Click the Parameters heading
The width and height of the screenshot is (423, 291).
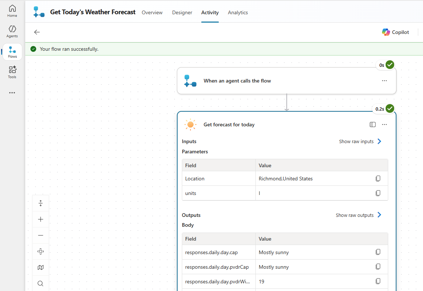[195, 152]
